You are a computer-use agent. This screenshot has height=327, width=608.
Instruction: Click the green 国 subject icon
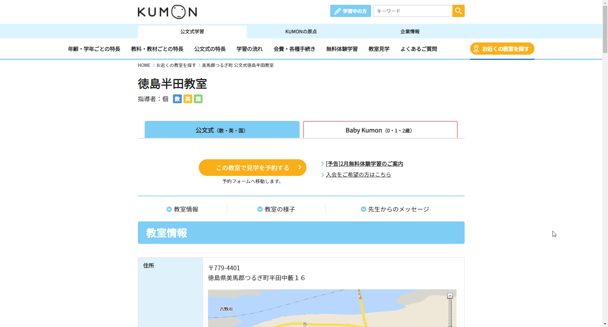tap(198, 99)
